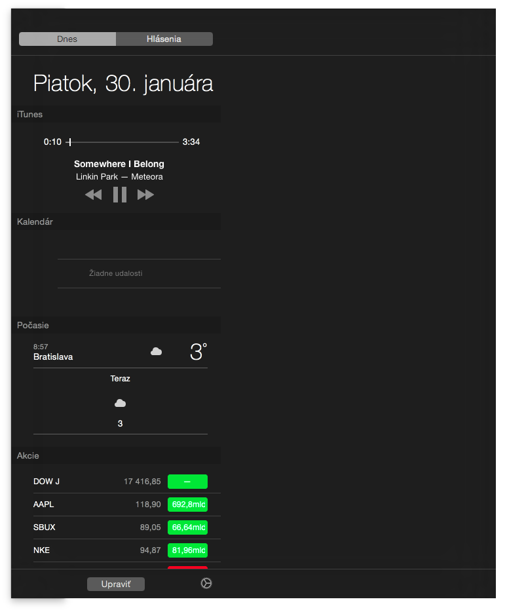Click the Žiadne udalosti calendar area
This screenshot has height=612, width=507.
click(116, 273)
